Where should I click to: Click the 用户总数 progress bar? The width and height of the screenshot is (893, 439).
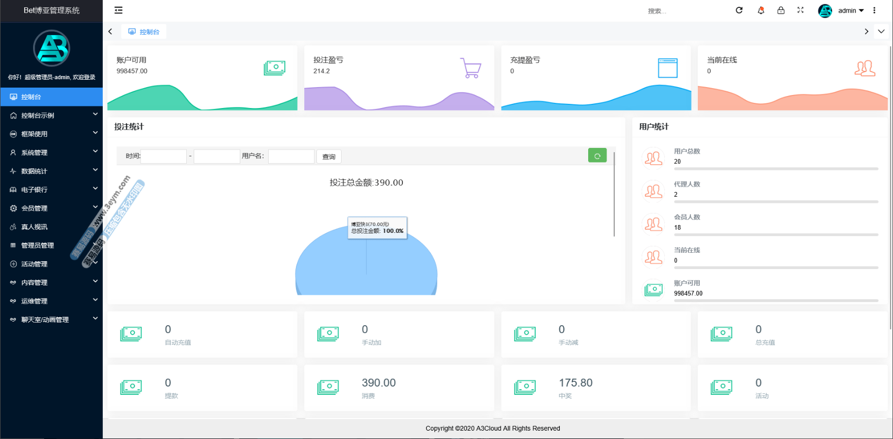tap(775, 169)
